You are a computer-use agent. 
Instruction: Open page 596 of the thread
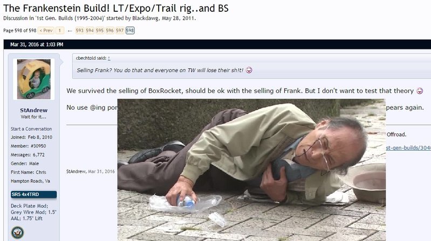coord(110,31)
